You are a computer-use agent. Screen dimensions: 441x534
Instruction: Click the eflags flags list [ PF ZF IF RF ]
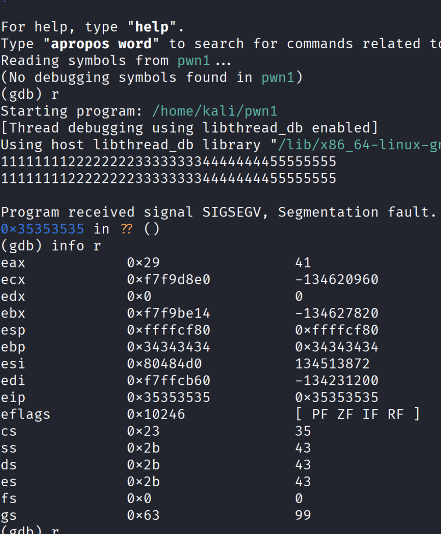[x=357, y=414]
